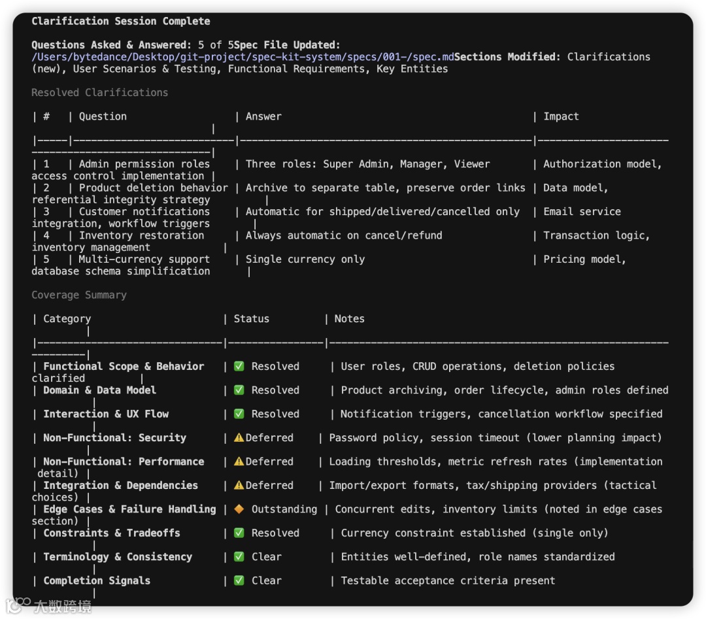706x619 pixels.
Task: Click warning icon in Integration & Dependencies row
Action: tap(239, 486)
